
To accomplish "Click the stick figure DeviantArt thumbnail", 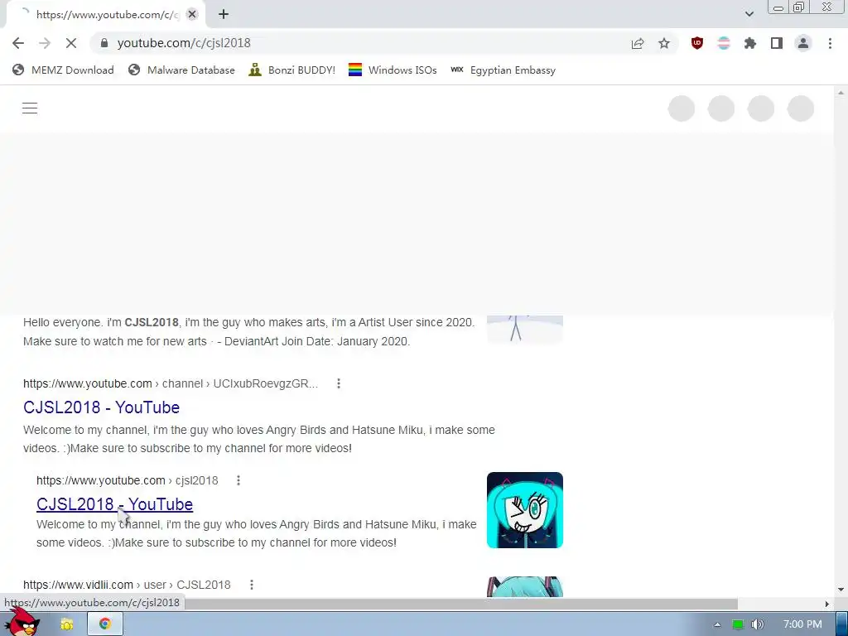I will point(524,329).
